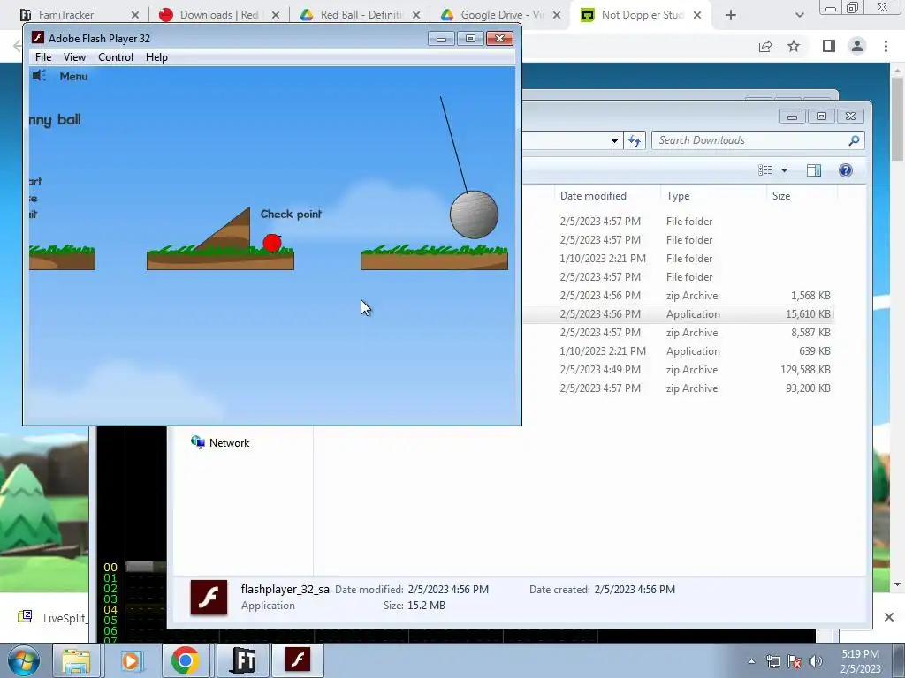
Task: Select the 8,587 KB zip Archive row
Action: coord(678,333)
